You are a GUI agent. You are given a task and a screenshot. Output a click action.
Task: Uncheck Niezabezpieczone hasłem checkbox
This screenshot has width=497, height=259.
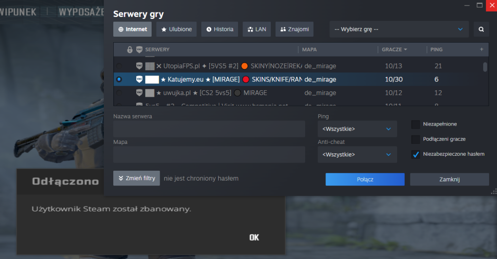pos(415,154)
